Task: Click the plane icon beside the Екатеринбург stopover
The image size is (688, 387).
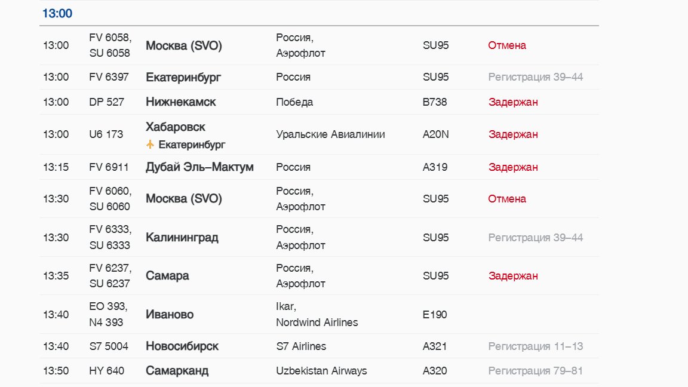Action: click(150, 145)
